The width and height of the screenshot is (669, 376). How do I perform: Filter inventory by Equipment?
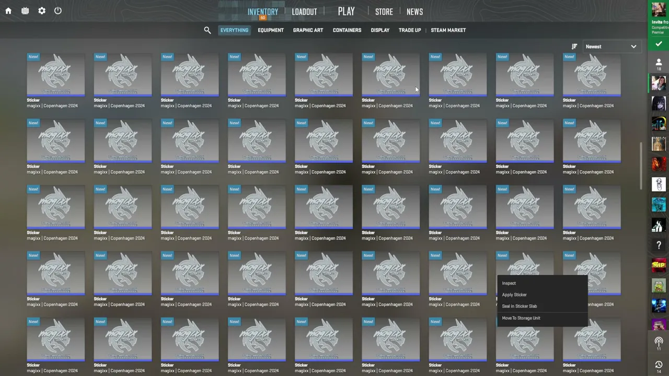point(271,30)
